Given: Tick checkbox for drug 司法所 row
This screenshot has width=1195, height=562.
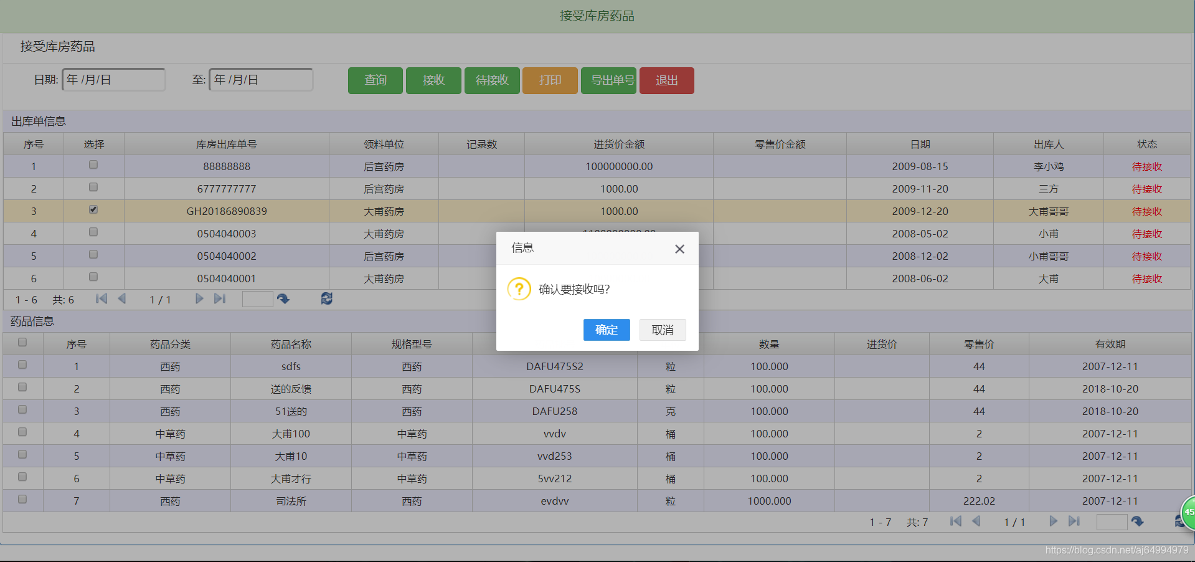Looking at the screenshot, I should click(22, 500).
